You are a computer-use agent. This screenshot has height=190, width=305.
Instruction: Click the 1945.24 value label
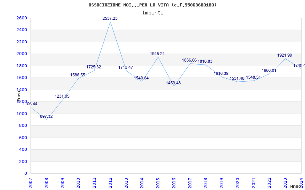pyautogui.click(x=157, y=54)
